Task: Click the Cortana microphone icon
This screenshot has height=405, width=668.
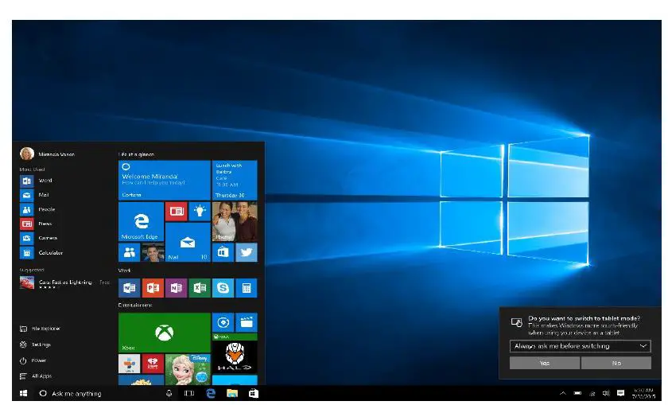Action: point(169,394)
